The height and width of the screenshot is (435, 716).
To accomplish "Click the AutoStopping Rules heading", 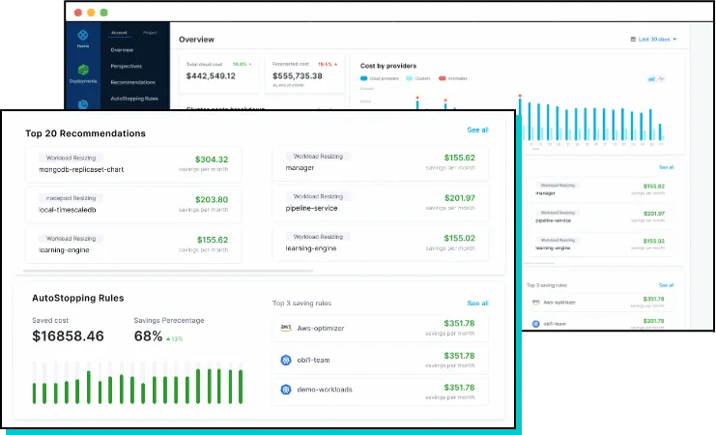I will [x=77, y=298].
